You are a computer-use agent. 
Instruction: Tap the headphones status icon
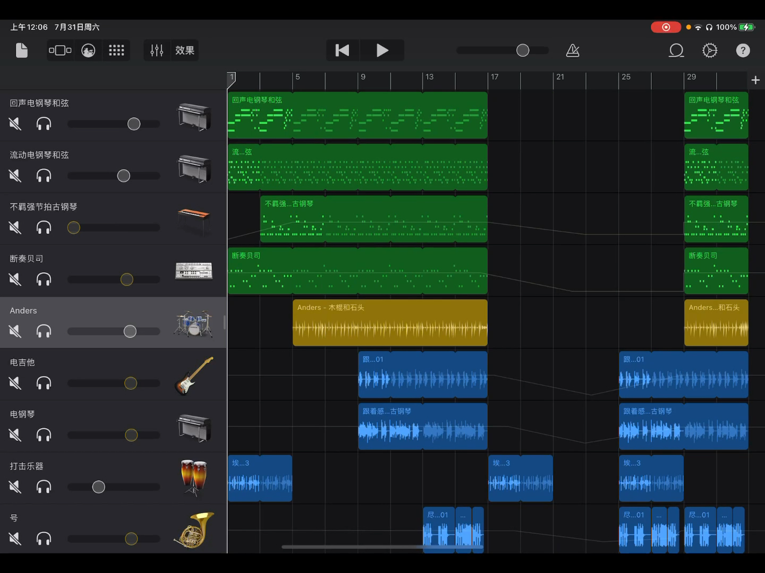point(709,27)
